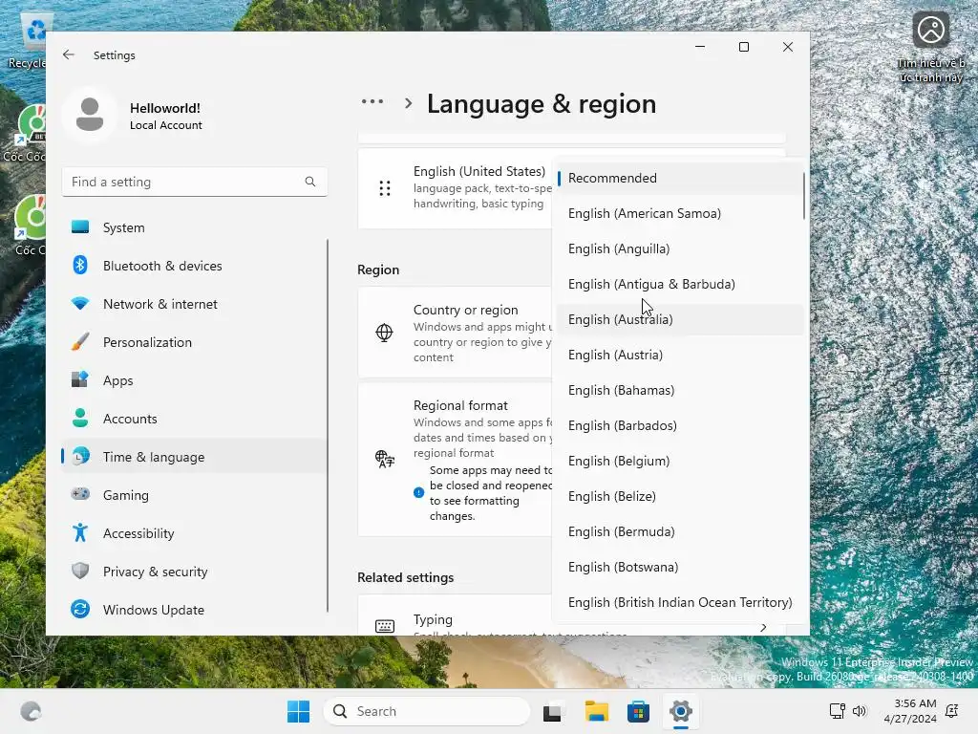Click the System monitor icon
The height and width of the screenshot is (734, 978).
80,227
